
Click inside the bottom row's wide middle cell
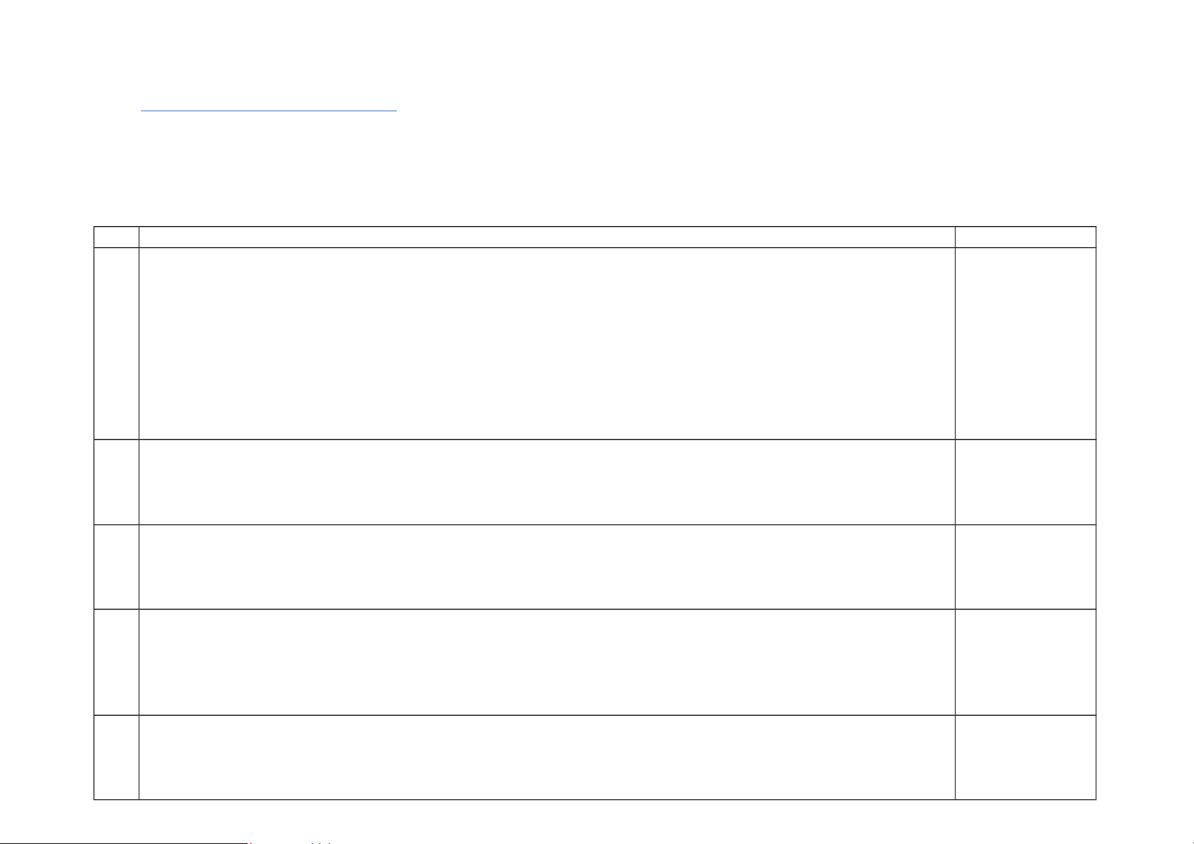tap(546, 757)
